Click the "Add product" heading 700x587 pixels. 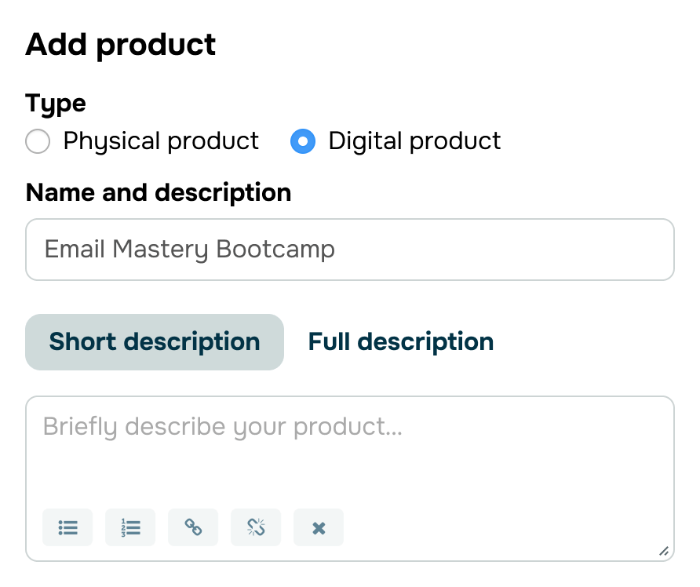click(121, 45)
